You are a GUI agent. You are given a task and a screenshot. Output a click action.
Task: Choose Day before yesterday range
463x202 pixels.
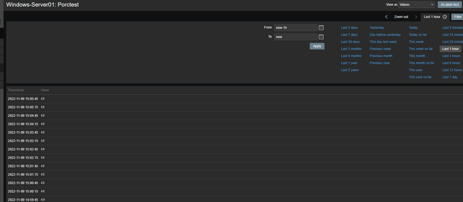pyautogui.click(x=385, y=35)
